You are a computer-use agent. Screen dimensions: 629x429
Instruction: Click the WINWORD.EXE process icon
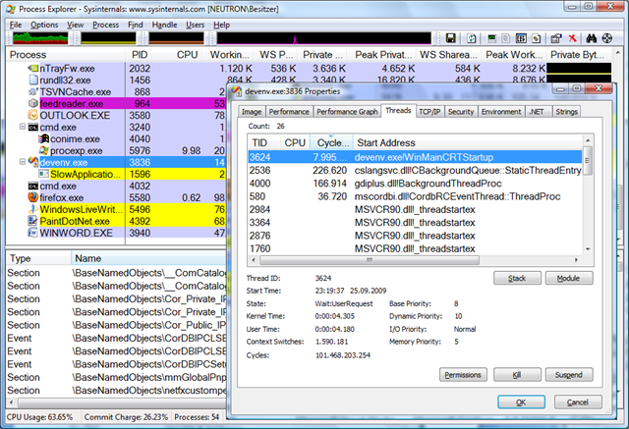(x=33, y=233)
